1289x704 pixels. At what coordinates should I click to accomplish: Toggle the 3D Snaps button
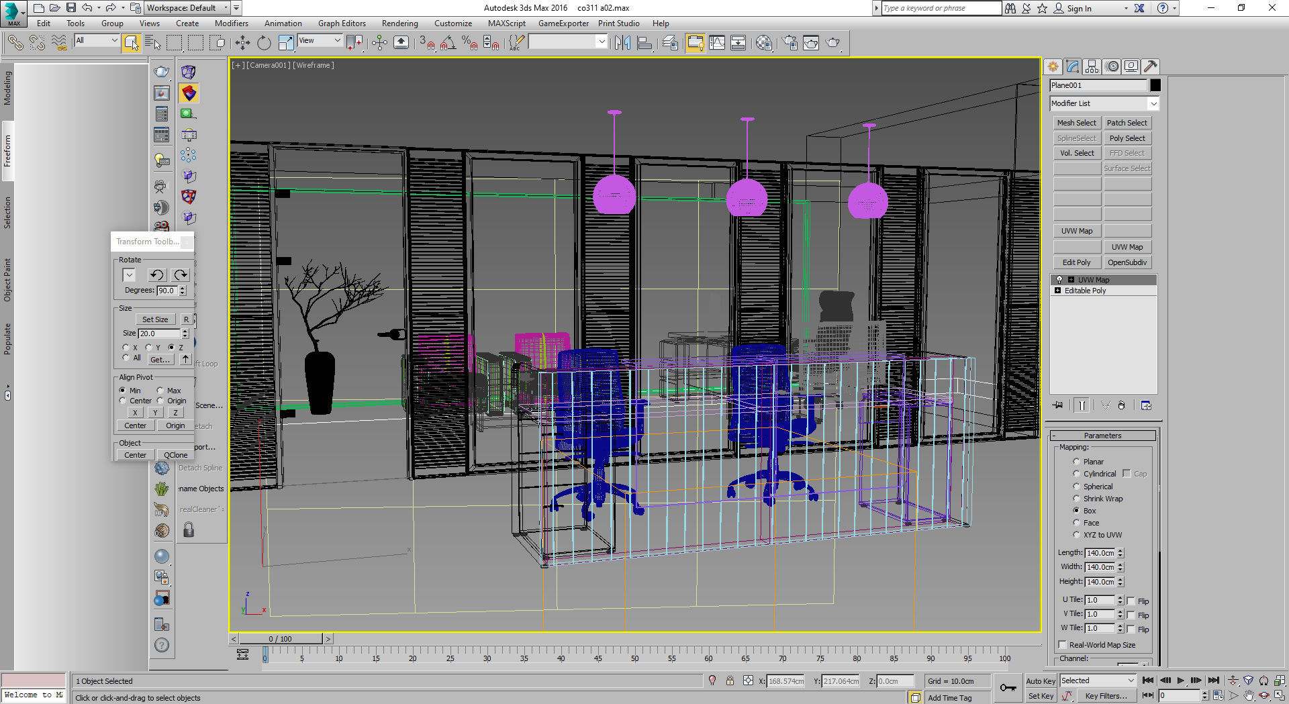426,43
